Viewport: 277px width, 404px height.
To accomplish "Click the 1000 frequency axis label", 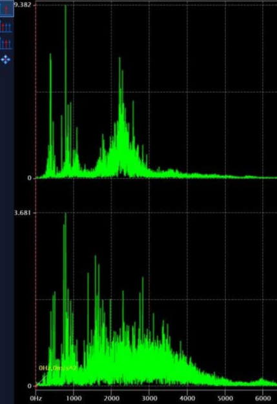I will tap(74, 398).
